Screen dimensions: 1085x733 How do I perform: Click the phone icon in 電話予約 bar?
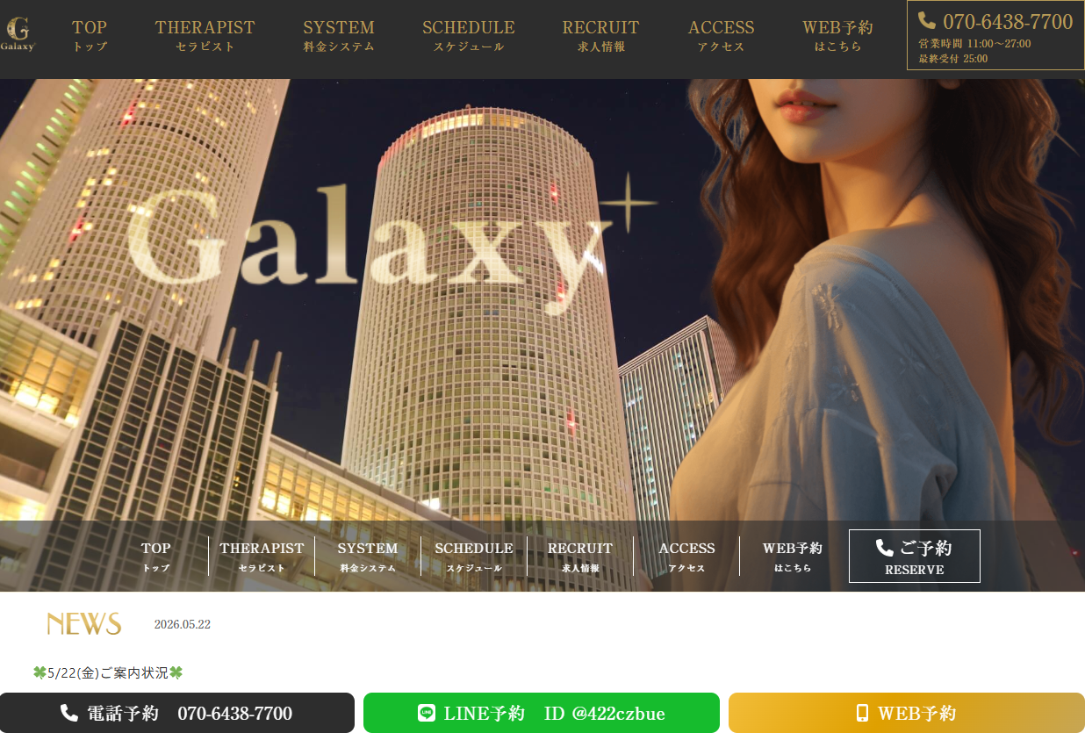coord(69,713)
